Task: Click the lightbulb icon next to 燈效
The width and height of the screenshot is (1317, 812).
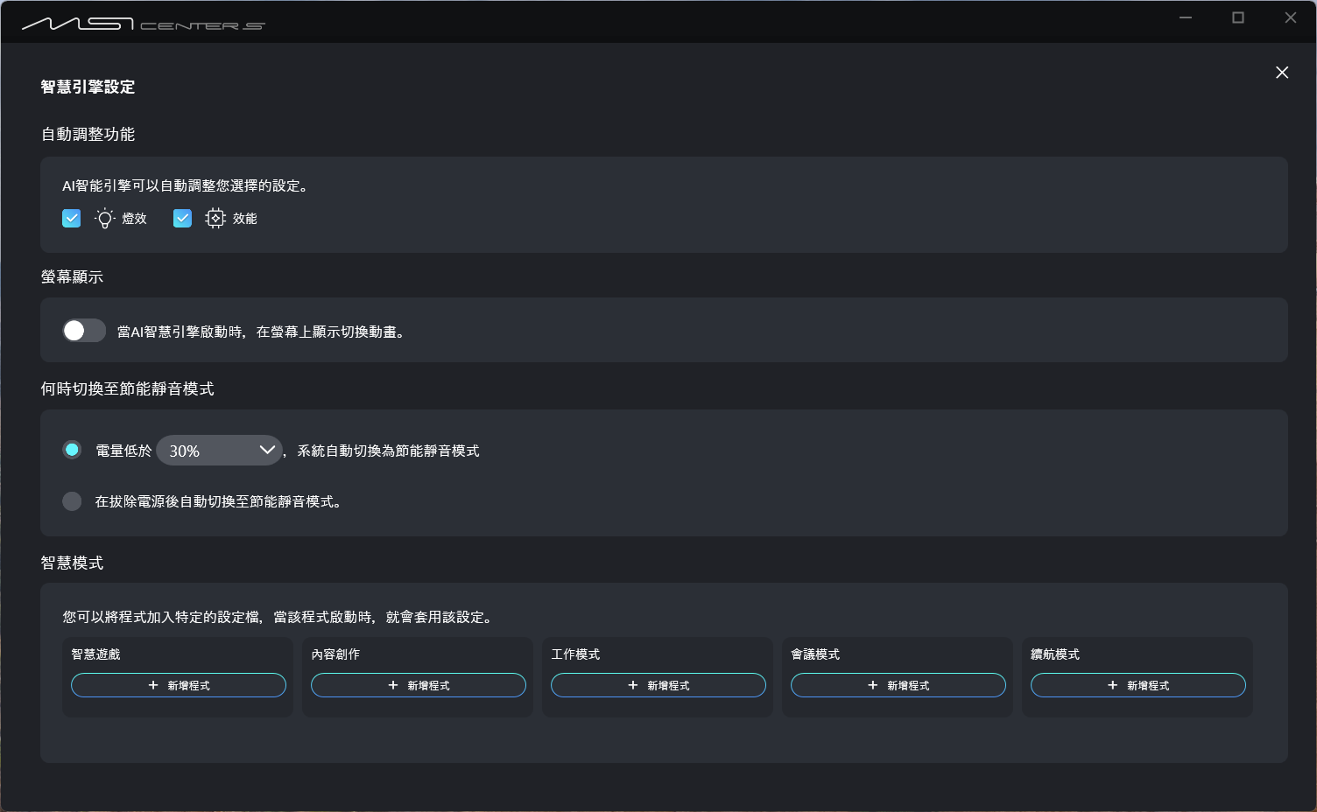Action: tap(104, 218)
